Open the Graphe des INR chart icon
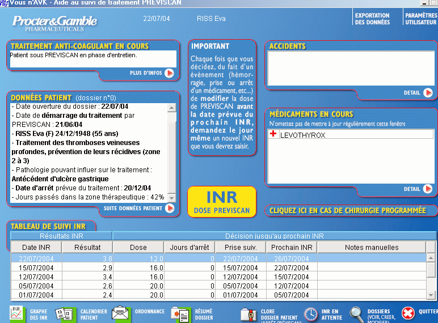The width and height of the screenshot is (438, 323). (16, 313)
